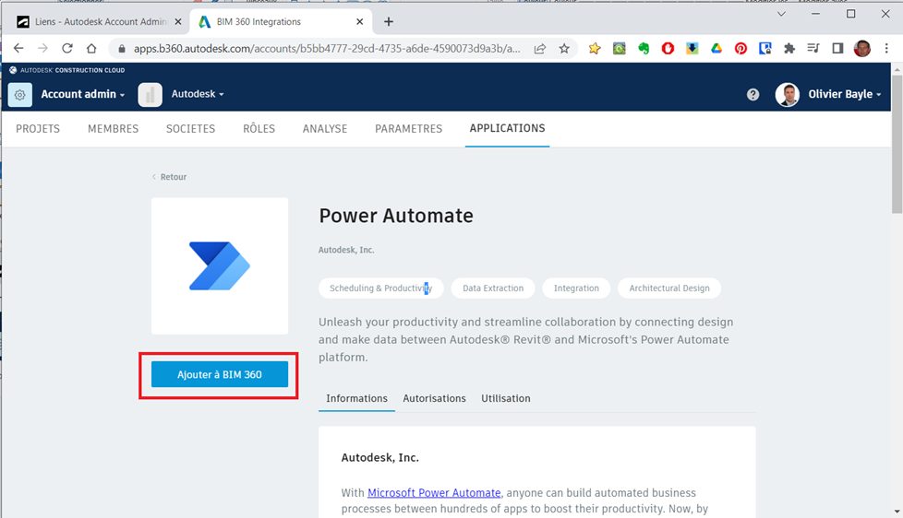This screenshot has width=903, height=518.
Task: Open a new browser tab with plus
Action: tap(389, 22)
